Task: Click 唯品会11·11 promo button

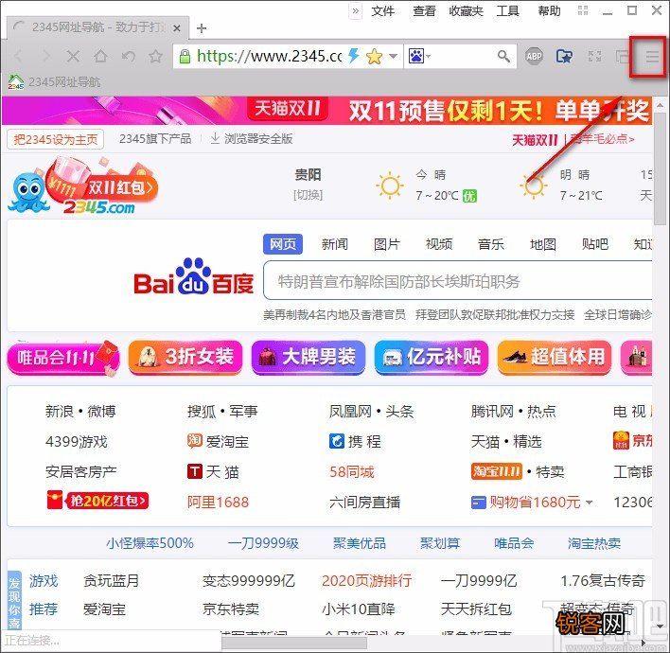Action: [63, 358]
